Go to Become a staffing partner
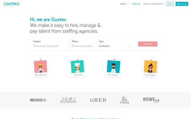 (153, 4)
